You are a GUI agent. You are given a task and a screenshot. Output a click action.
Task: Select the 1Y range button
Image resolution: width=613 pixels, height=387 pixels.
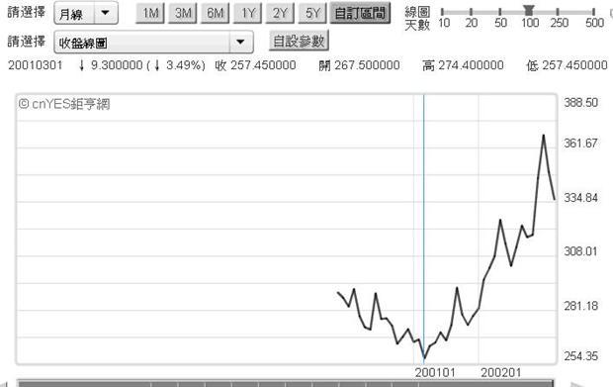247,13
